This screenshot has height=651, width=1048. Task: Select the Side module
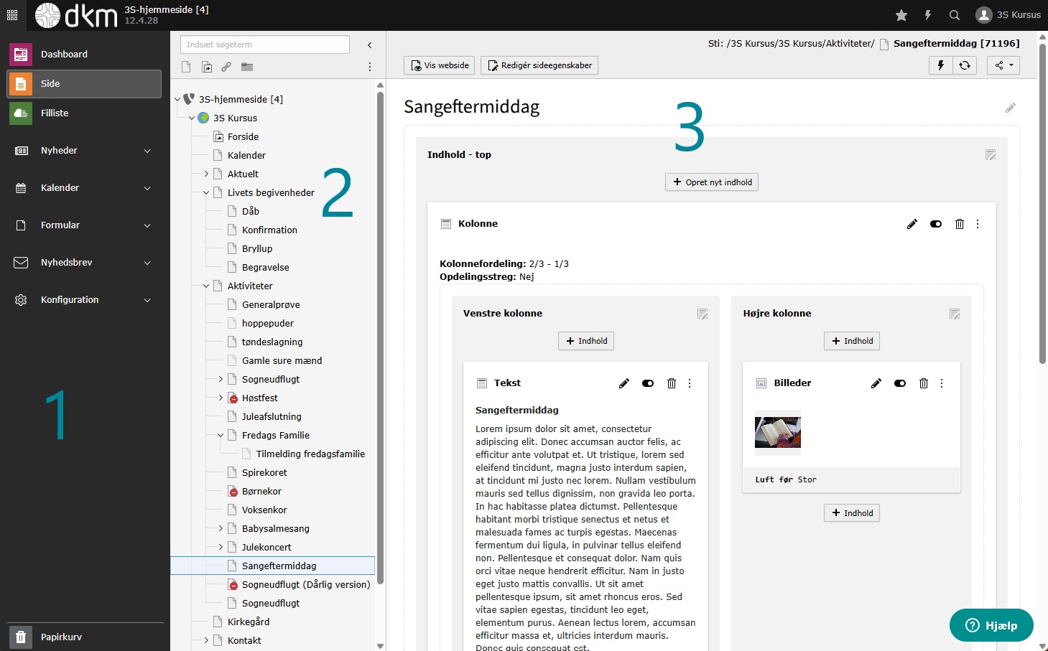pyautogui.click(x=84, y=84)
